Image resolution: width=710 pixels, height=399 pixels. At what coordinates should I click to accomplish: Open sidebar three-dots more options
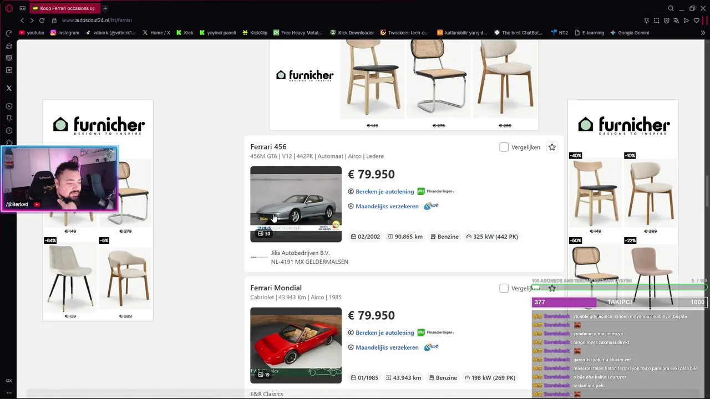[x=9, y=392]
